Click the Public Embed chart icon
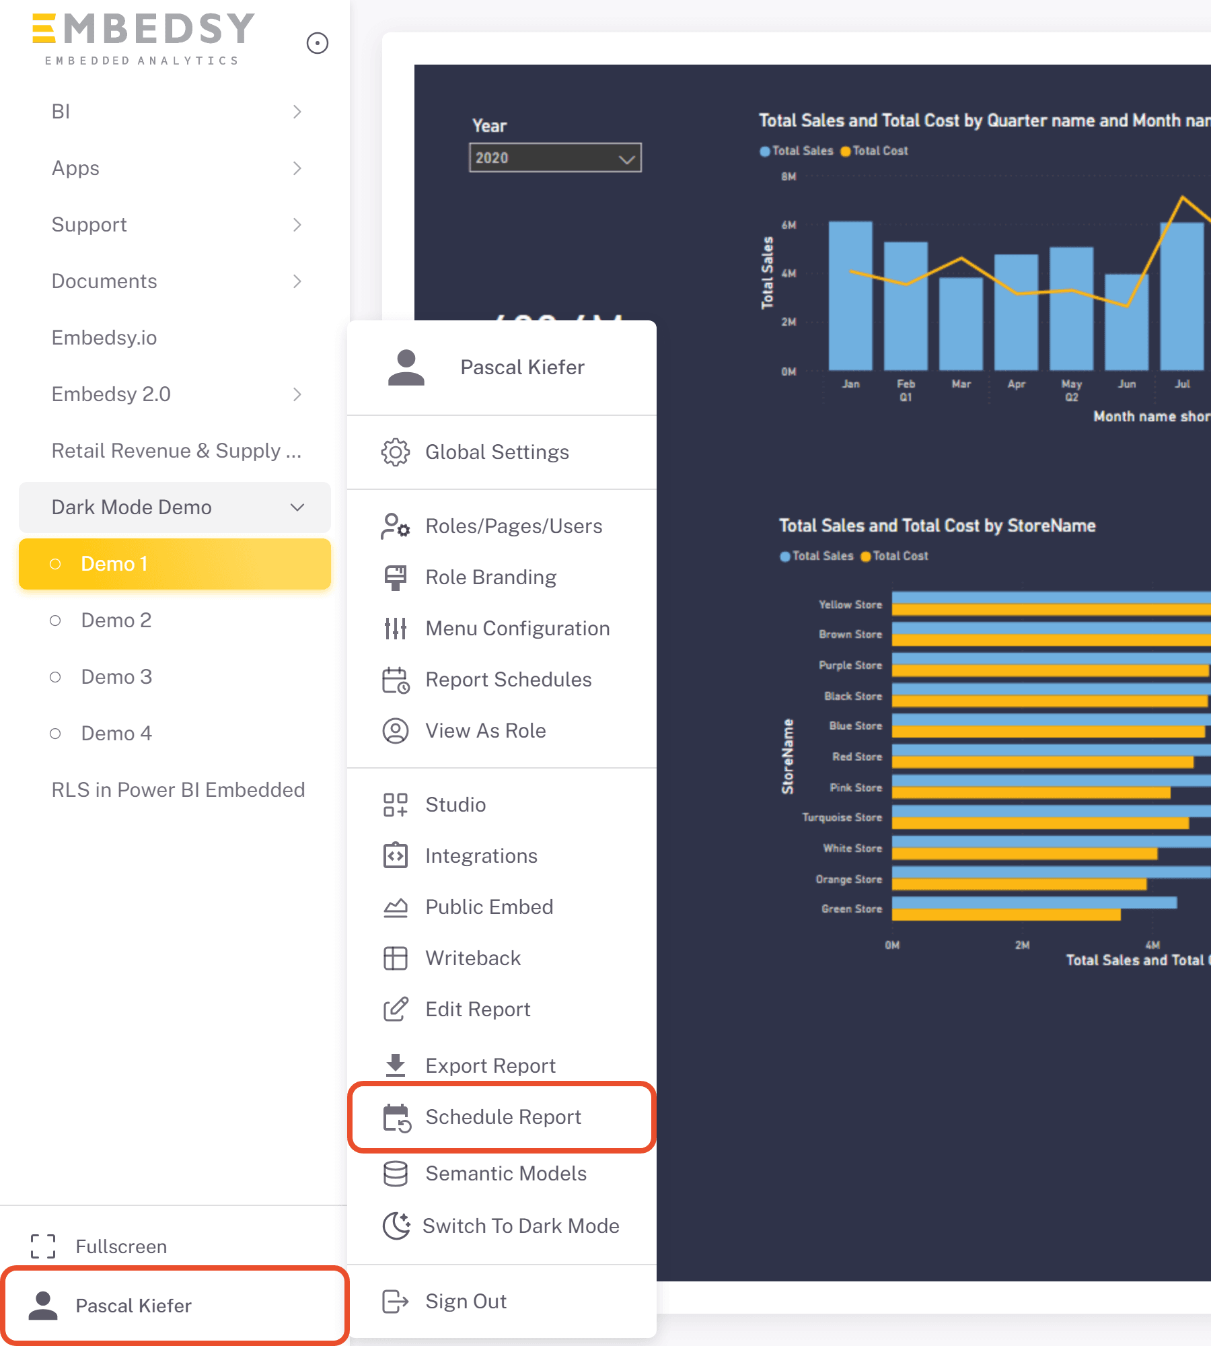This screenshot has height=1346, width=1211. coord(396,907)
